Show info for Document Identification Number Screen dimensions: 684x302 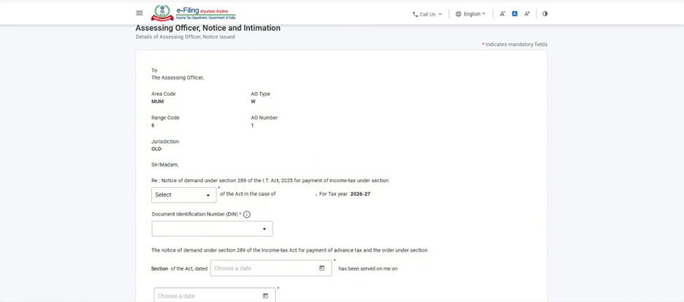[247, 214]
